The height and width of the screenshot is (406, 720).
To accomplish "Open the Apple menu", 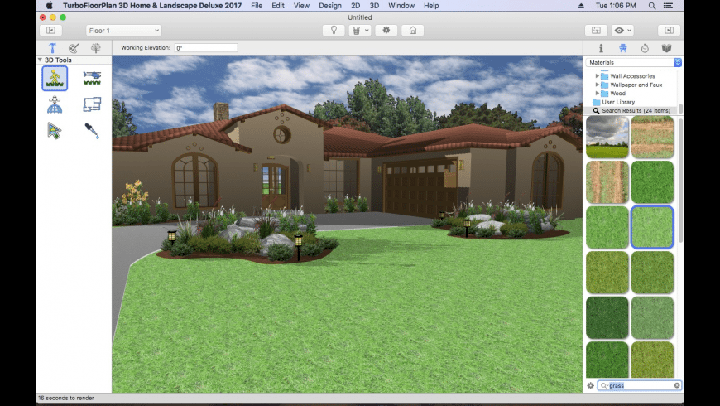I will (x=49, y=6).
